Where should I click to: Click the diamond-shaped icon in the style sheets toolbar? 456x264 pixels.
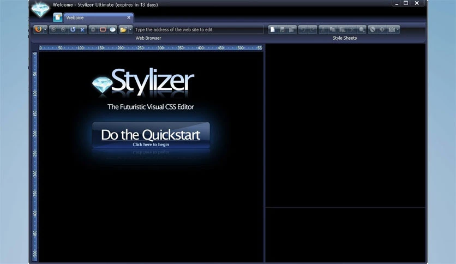click(x=382, y=29)
